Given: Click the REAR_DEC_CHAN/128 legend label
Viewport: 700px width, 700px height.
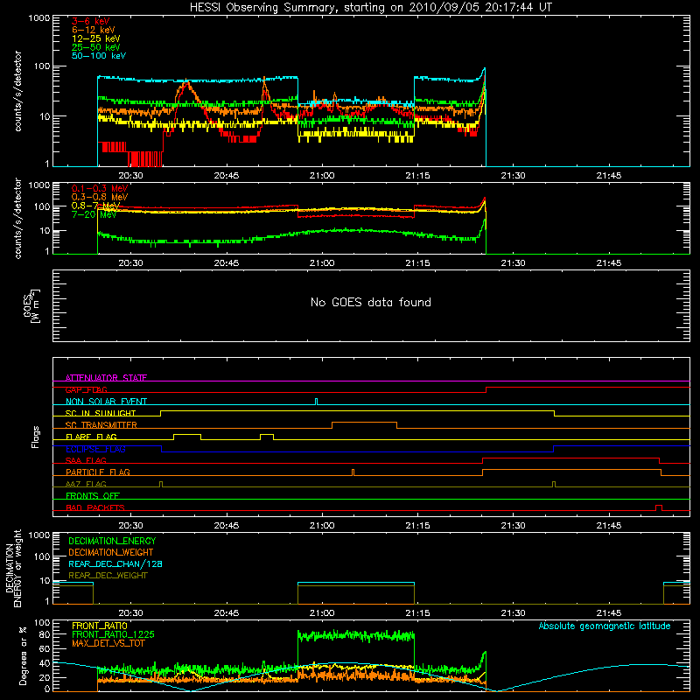Looking at the screenshot, I should (115, 563).
